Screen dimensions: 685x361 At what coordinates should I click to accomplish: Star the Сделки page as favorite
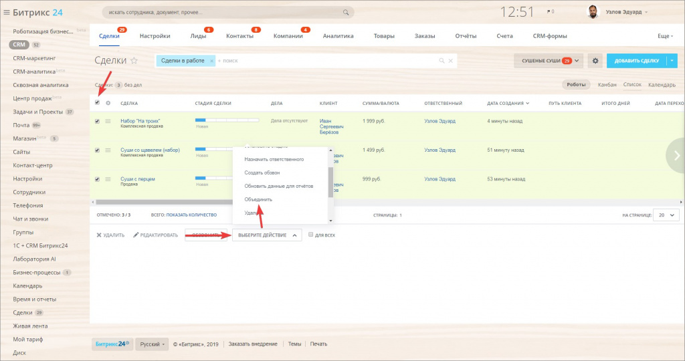[134, 61]
